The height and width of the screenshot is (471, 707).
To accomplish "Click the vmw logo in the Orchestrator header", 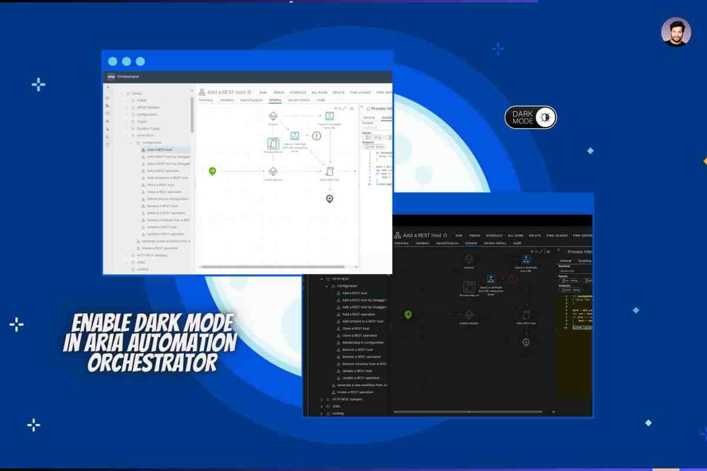I will [x=111, y=77].
